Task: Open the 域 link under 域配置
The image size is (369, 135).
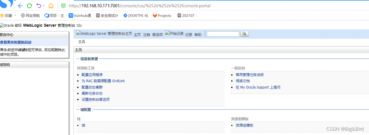Action: tap(83, 125)
